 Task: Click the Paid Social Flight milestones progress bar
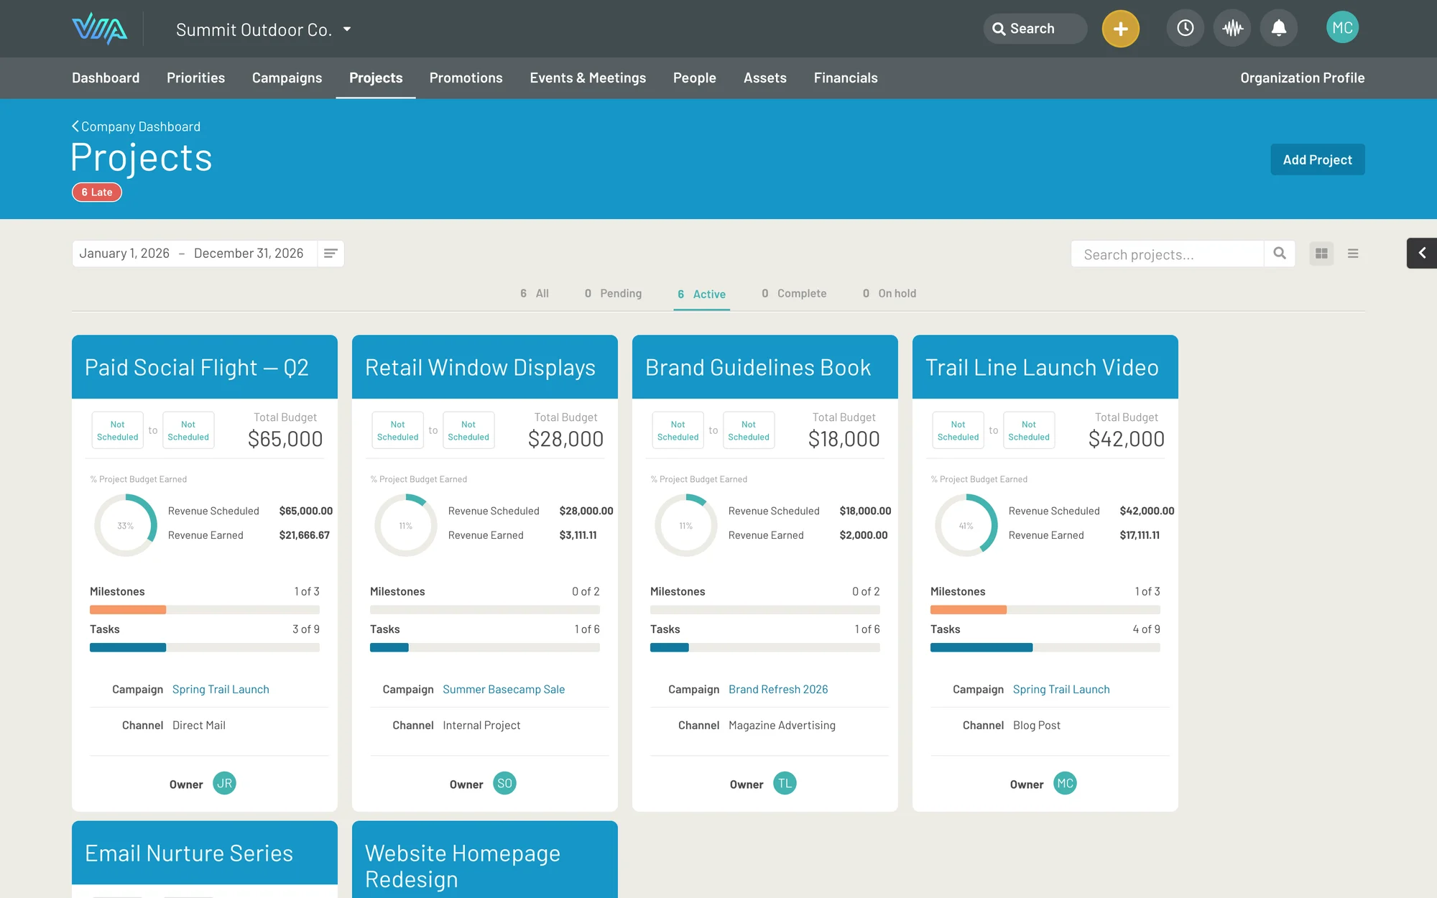[x=205, y=609]
